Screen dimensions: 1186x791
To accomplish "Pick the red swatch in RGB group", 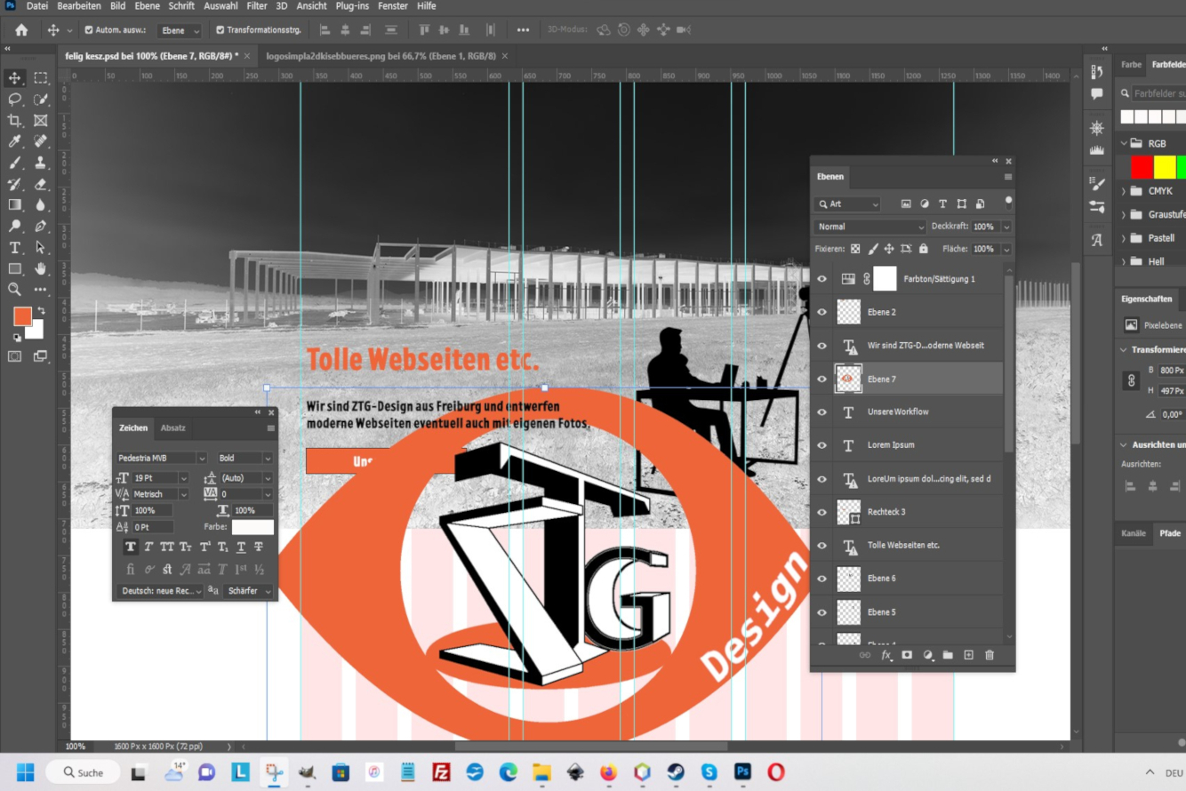I will 1142,167.
